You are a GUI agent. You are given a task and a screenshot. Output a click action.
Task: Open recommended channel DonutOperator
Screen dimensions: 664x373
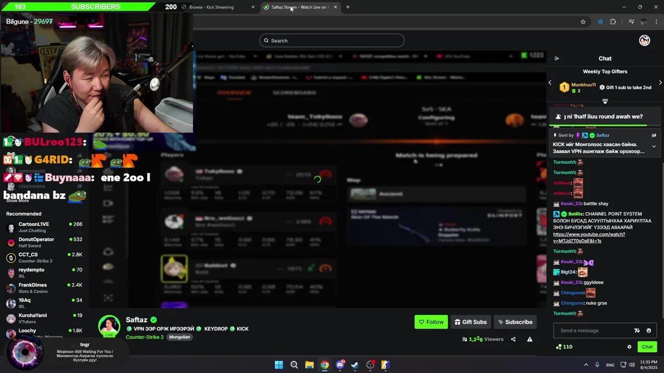[45, 242]
